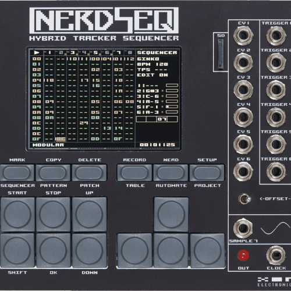Image resolution: width=291 pixels, height=291 pixels.
Task: Click the play arrow on the screen header
Action: click(37, 52)
